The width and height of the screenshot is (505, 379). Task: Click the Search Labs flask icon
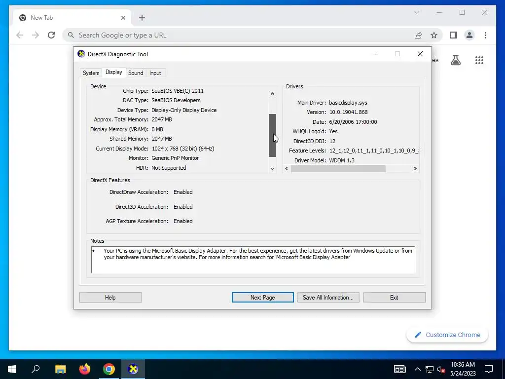455,60
